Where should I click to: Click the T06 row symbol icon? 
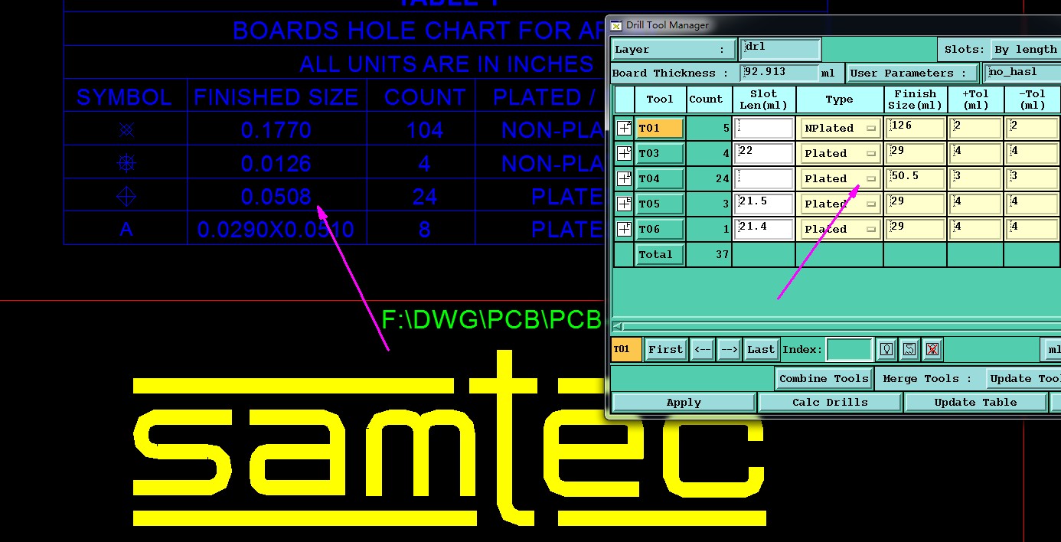625,229
